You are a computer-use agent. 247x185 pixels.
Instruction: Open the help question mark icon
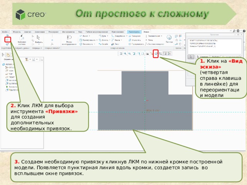tap(244, 31)
